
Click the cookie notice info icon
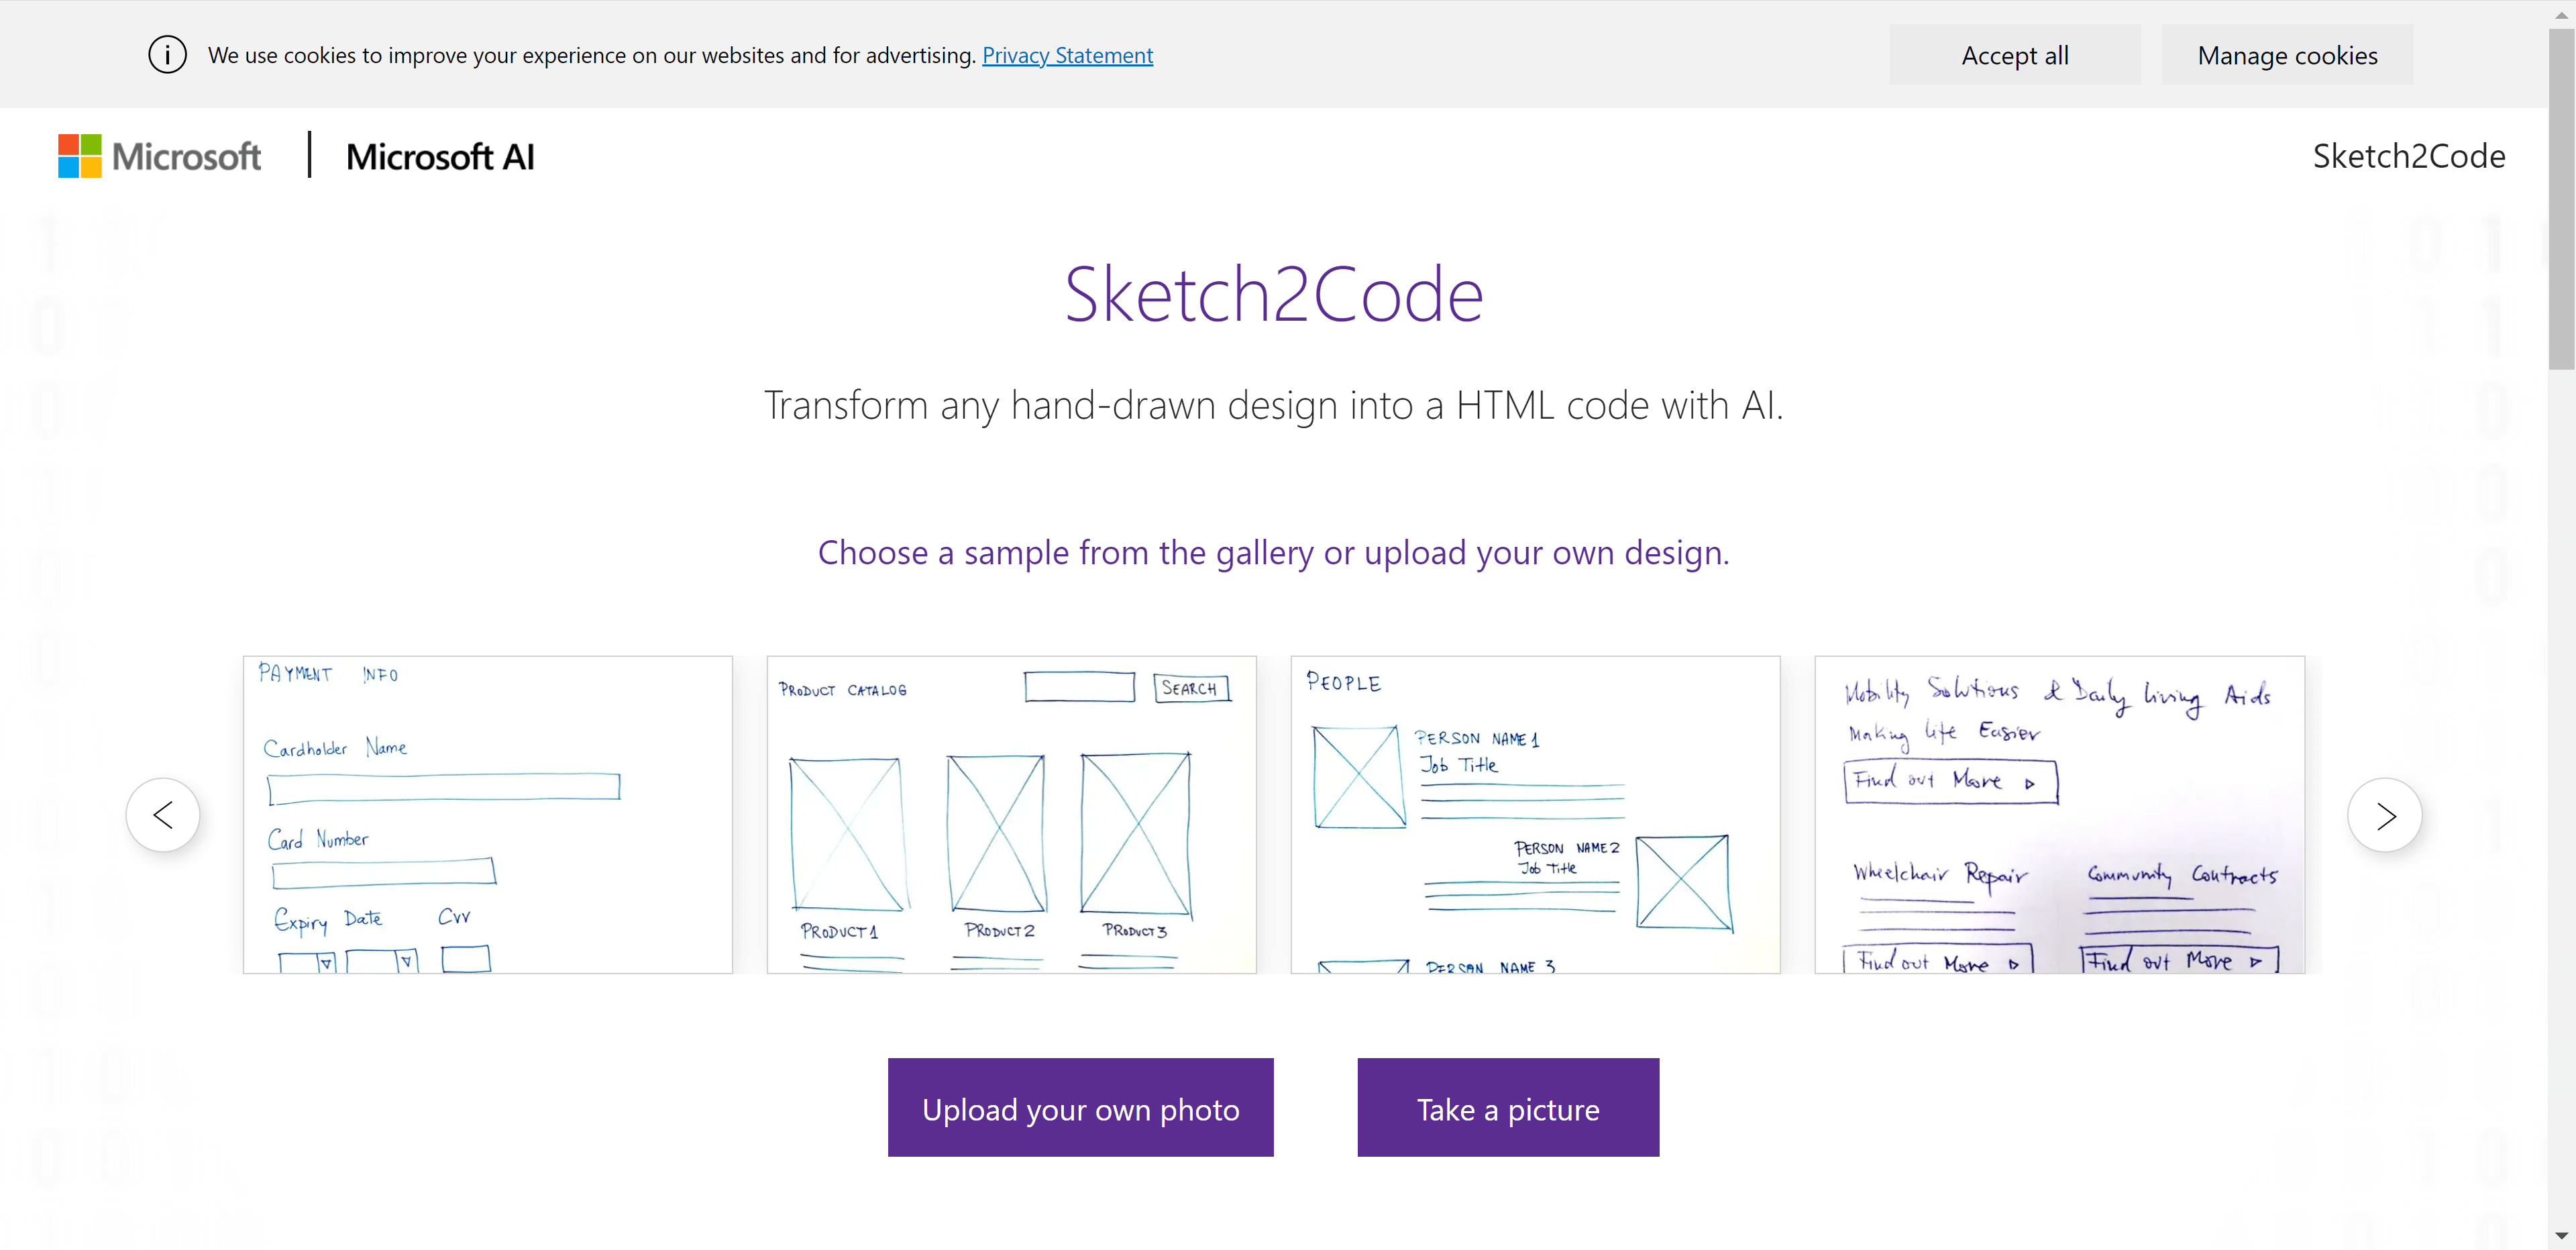point(167,54)
